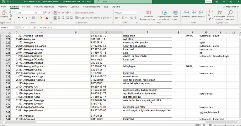241x126 pixels.
Task: Toggle bottom vertical alignment
Action: 63,13
